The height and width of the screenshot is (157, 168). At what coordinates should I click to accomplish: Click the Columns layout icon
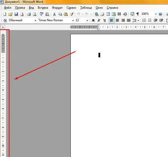(x=119, y=14)
